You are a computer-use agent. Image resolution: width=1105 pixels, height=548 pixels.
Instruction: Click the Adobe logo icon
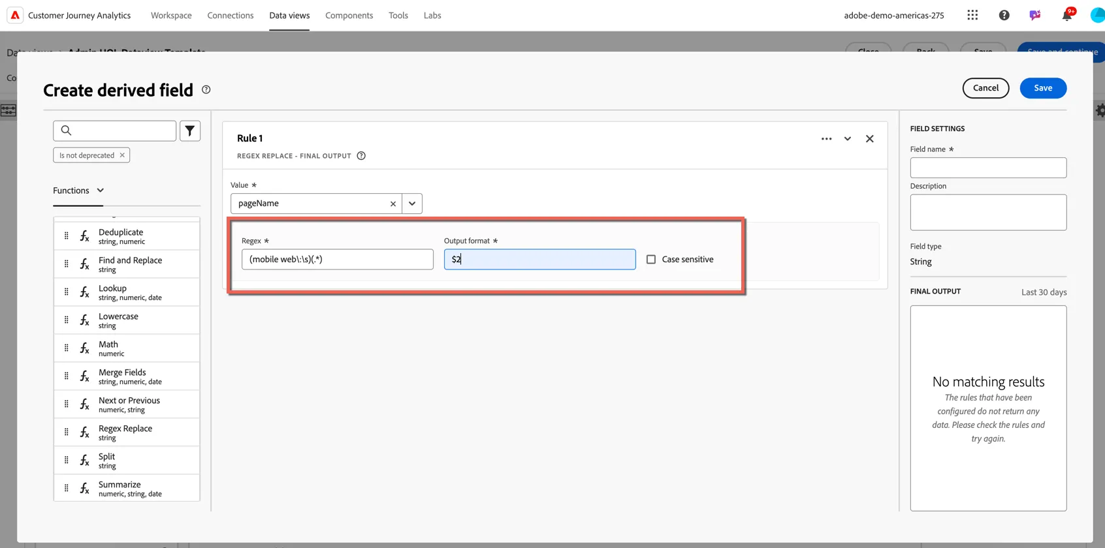pyautogui.click(x=15, y=15)
